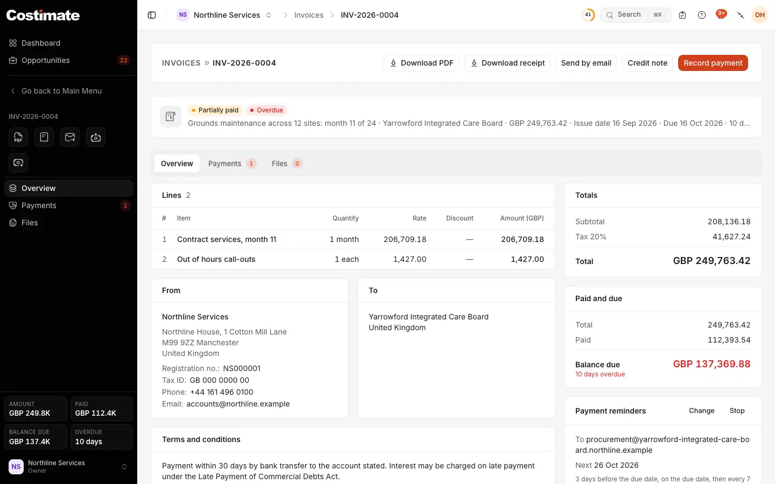
Task: Click the send-by-email envelope icon in sidebar
Action: tap(70, 137)
